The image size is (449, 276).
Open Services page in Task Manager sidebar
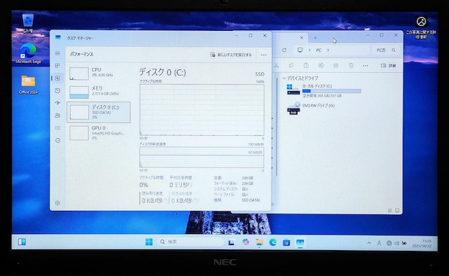pyautogui.click(x=58, y=140)
